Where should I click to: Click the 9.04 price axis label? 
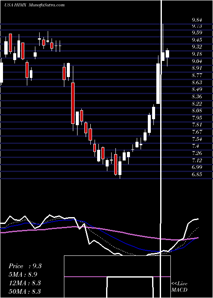[197, 61]
